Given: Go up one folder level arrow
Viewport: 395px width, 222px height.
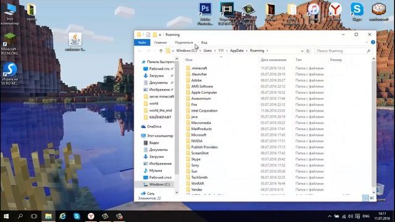Looking at the screenshot, I should (x=160, y=51).
